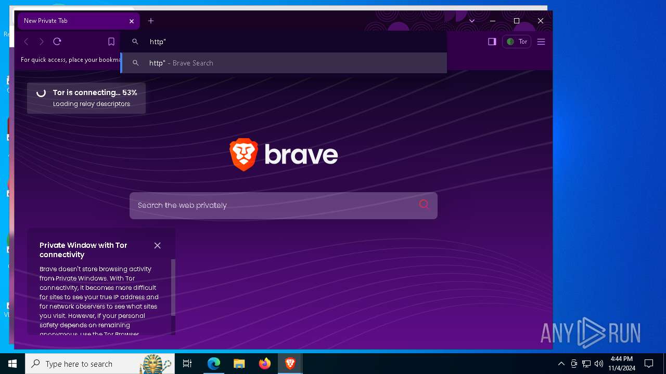Open the Action Center notifications icon
Image resolution: width=666 pixels, height=374 pixels.
coord(649,364)
